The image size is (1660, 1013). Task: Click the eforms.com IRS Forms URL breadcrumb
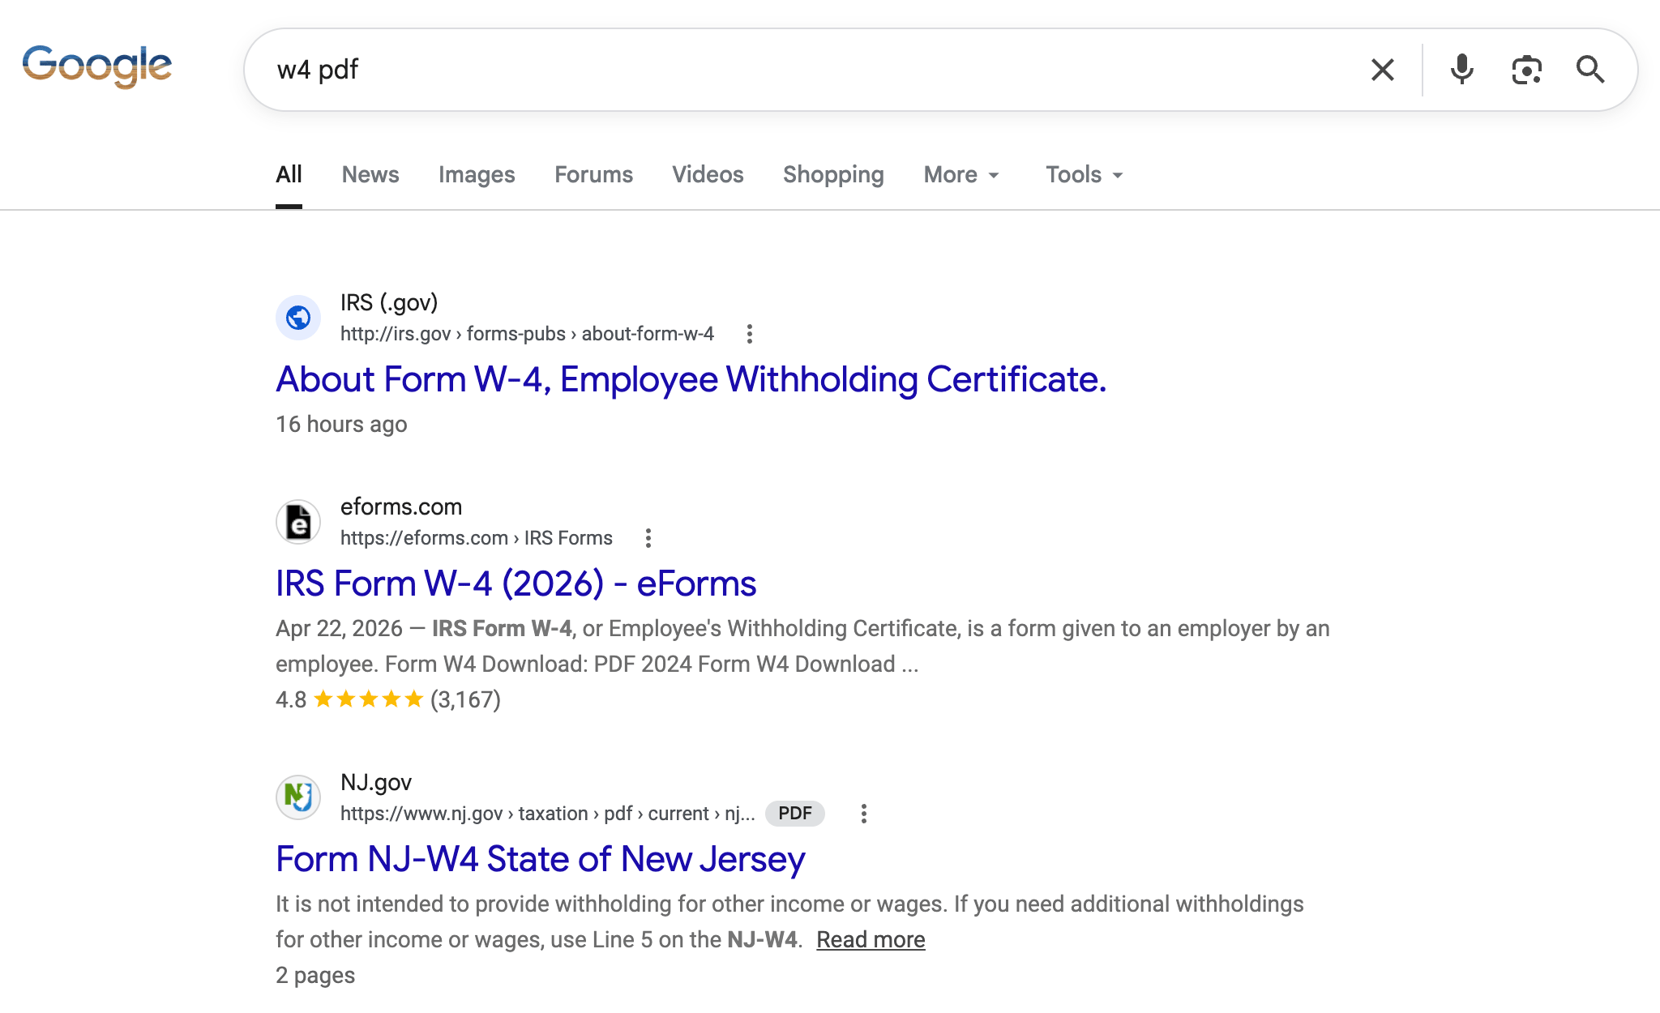(477, 538)
